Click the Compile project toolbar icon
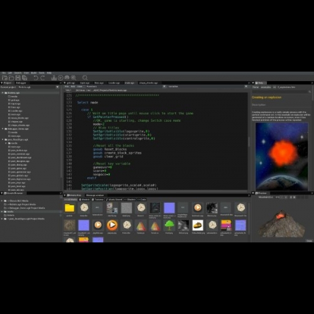Viewport: 314px width, 314px height. tap(54, 78)
